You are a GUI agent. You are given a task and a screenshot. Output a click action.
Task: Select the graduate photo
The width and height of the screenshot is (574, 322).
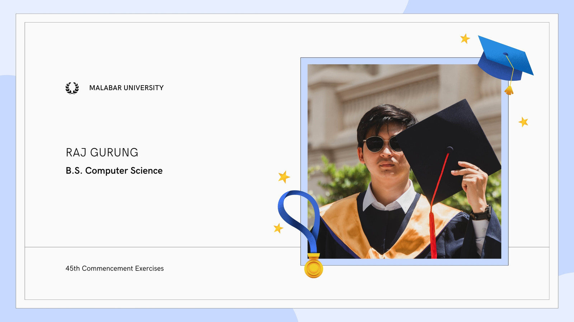404,161
